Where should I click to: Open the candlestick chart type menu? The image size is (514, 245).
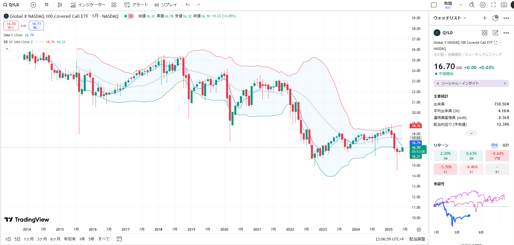(60, 5)
